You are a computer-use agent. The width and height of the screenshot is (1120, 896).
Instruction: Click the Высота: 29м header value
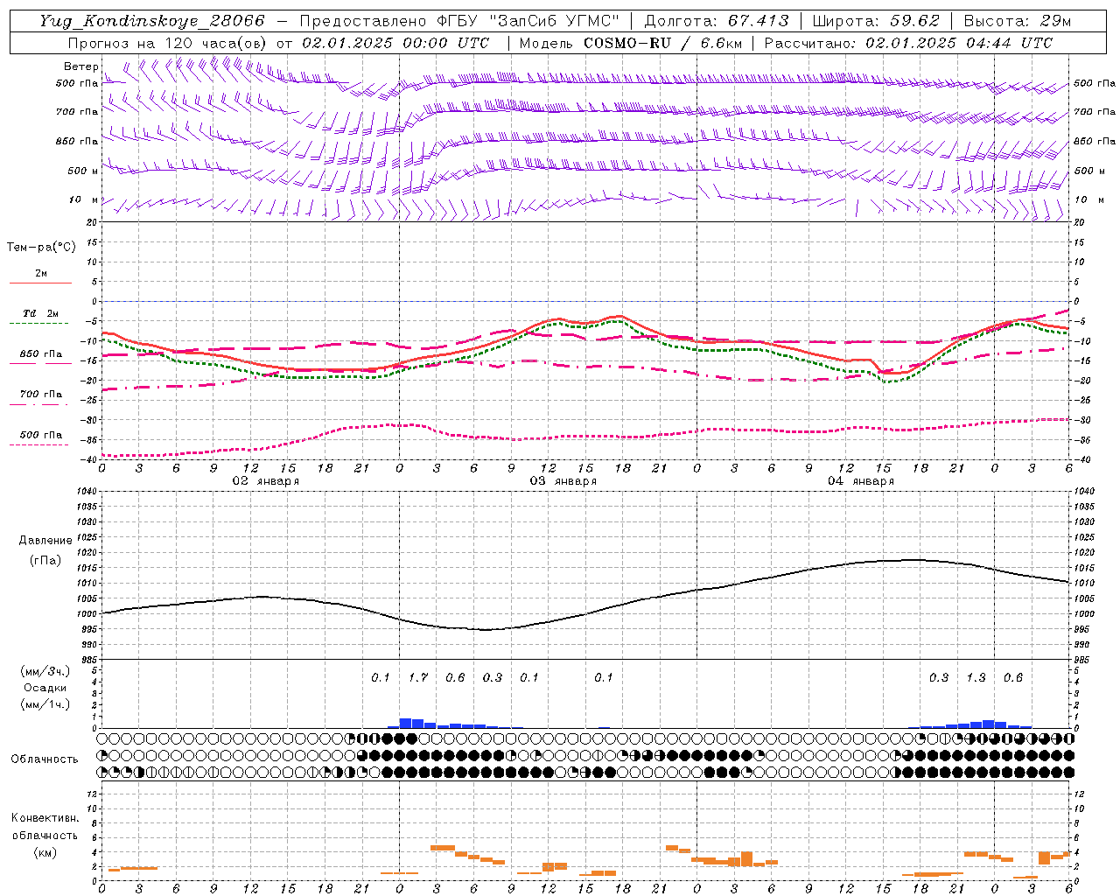[1017, 21]
